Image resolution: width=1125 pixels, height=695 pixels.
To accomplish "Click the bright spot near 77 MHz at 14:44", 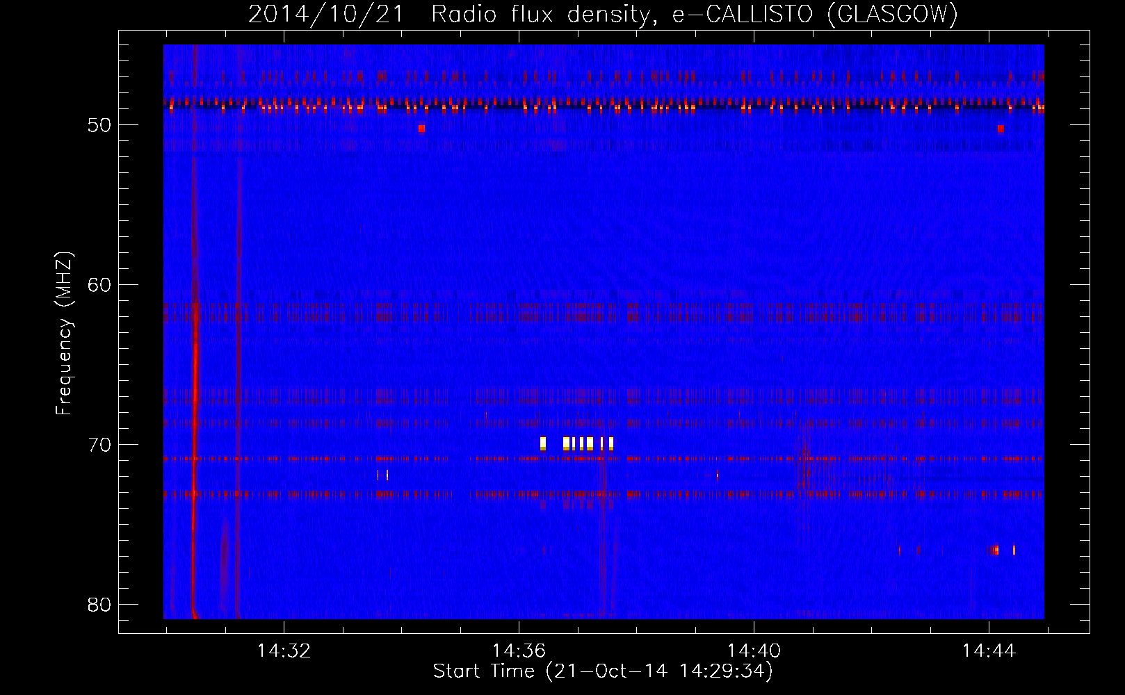I will click(996, 550).
